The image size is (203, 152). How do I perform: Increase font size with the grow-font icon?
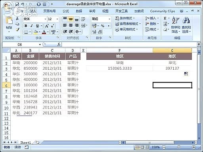[x=47, y=26]
